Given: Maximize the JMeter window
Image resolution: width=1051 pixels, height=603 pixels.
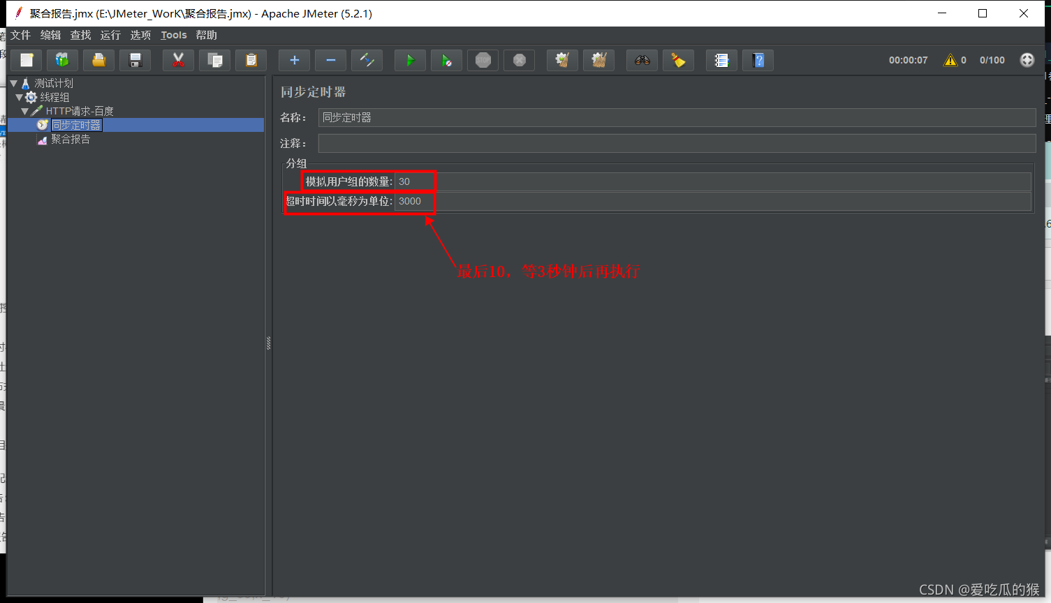Looking at the screenshot, I should [x=983, y=13].
